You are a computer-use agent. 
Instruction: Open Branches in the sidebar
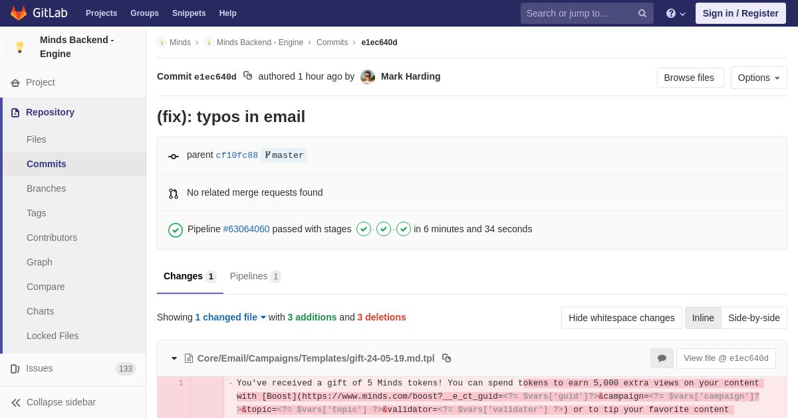[73, 188]
